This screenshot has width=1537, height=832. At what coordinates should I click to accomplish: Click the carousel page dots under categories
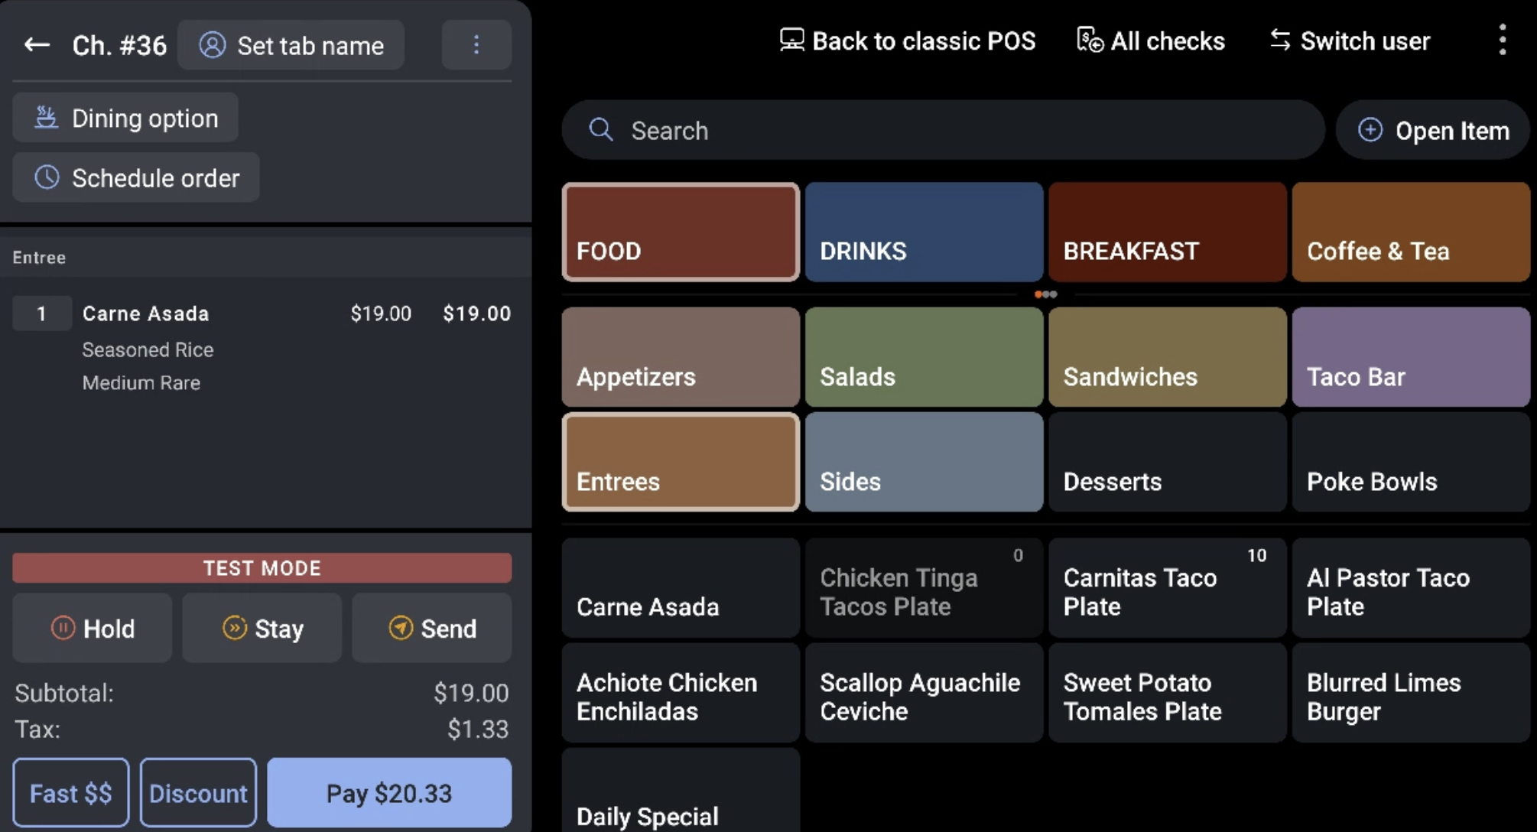[1045, 294]
